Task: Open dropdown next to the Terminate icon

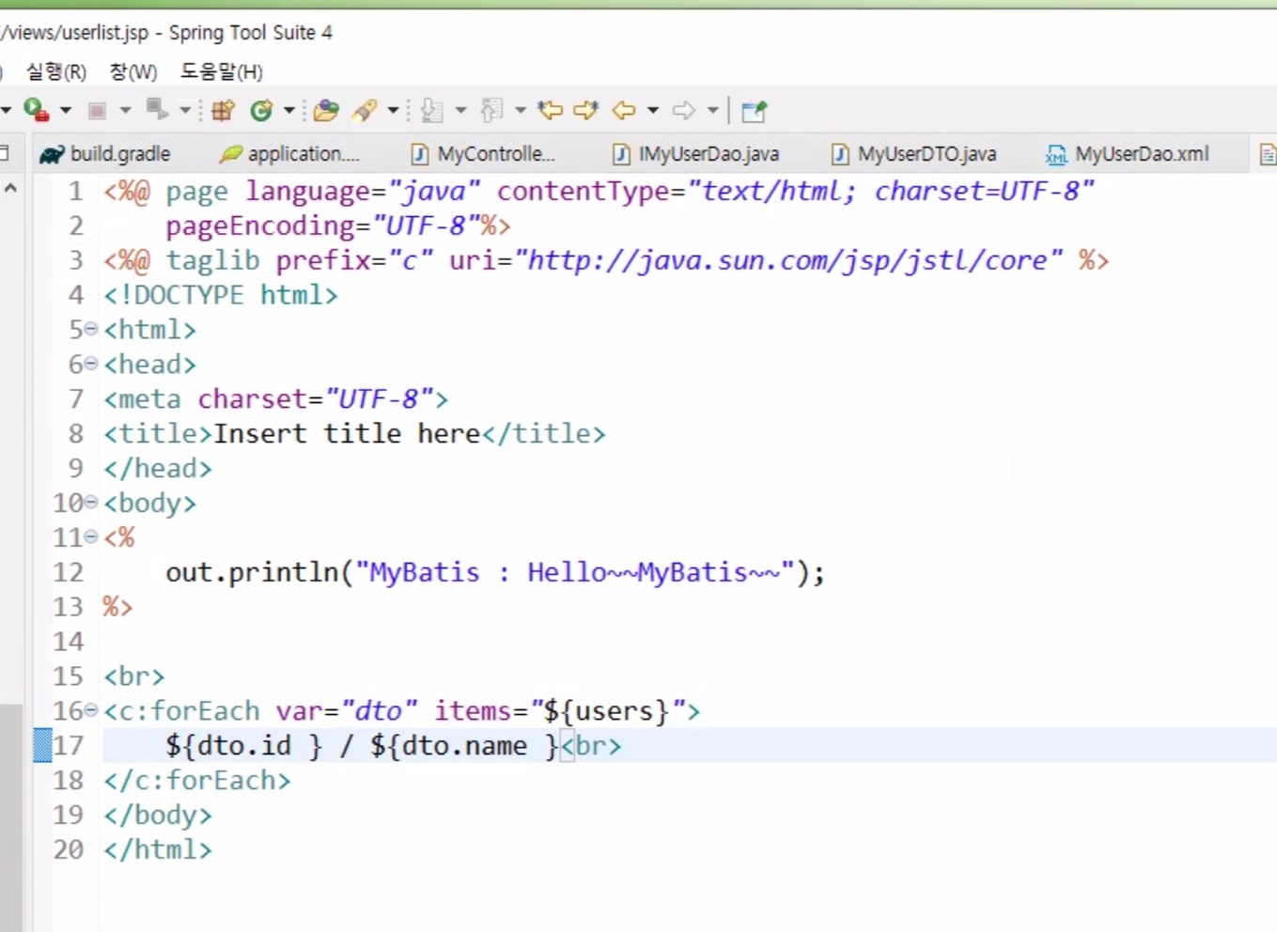Action: pyautogui.click(x=125, y=110)
